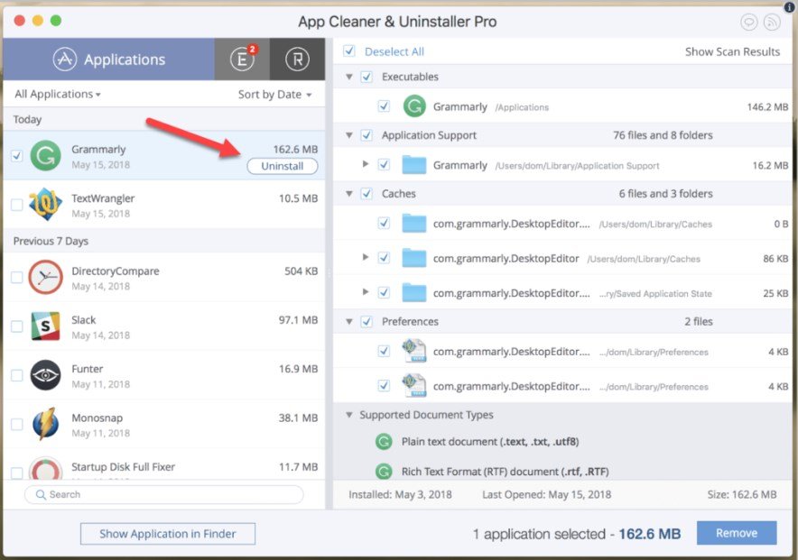Open the Sort by Date dropdown
798x560 pixels.
click(x=274, y=95)
